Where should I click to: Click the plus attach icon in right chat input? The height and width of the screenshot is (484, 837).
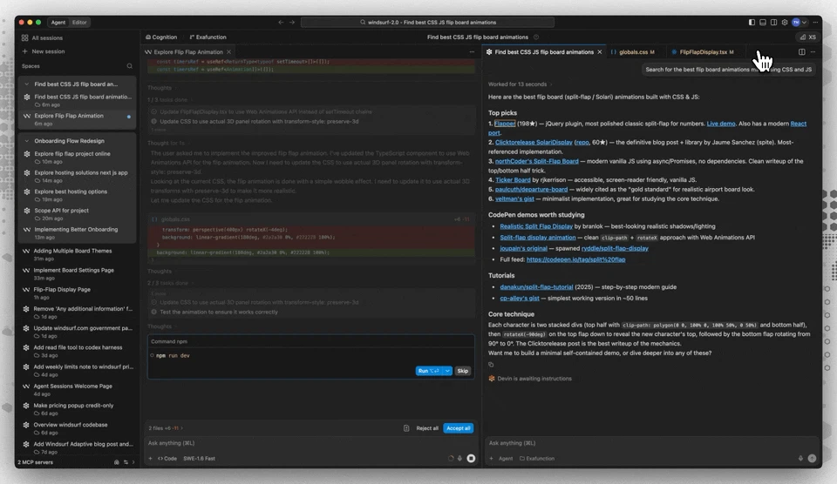click(x=491, y=459)
